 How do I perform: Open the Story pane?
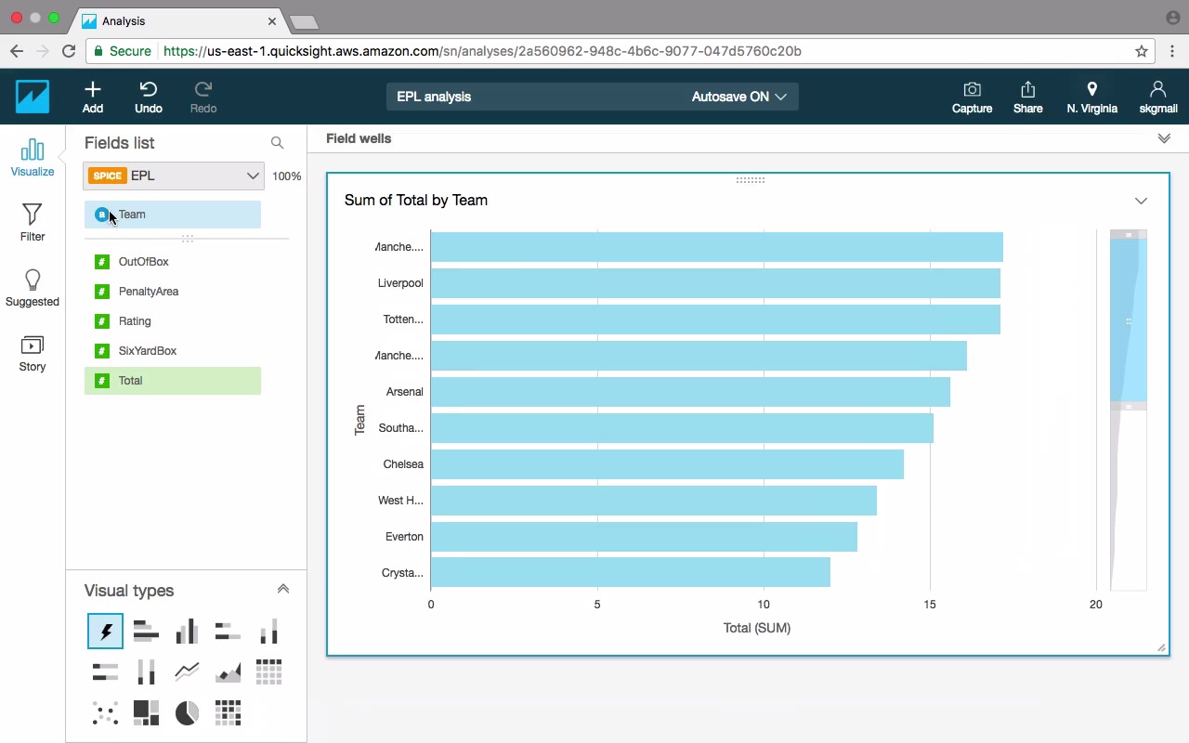(x=33, y=352)
